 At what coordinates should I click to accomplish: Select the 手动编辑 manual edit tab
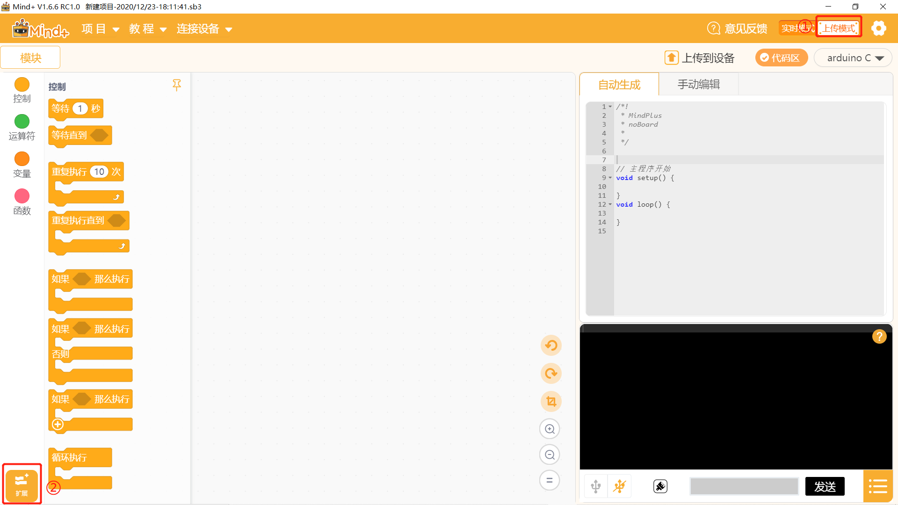coord(699,85)
